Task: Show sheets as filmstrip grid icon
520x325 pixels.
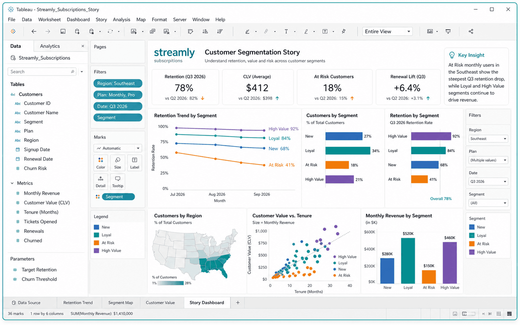Action: pos(499,314)
